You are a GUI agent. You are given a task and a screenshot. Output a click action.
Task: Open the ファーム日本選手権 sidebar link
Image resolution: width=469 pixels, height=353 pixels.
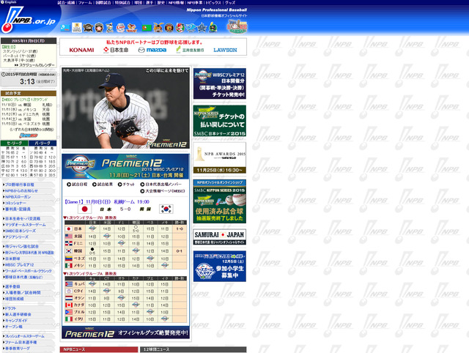20,342
